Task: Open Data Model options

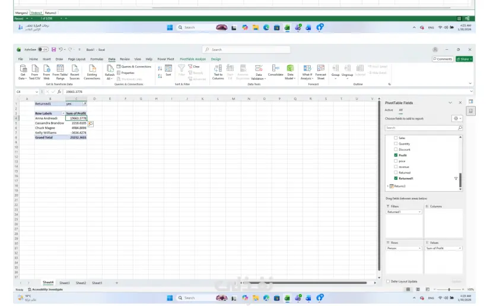Action: pos(290,72)
